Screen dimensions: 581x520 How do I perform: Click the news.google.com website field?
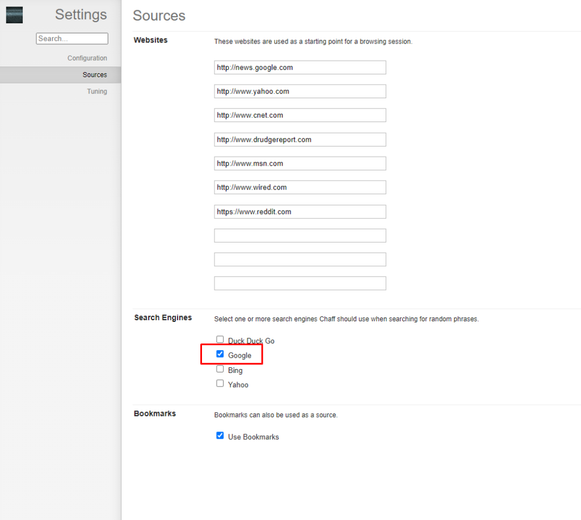click(300, 68)
